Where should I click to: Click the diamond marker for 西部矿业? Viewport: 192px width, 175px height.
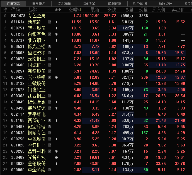(56, 120)
